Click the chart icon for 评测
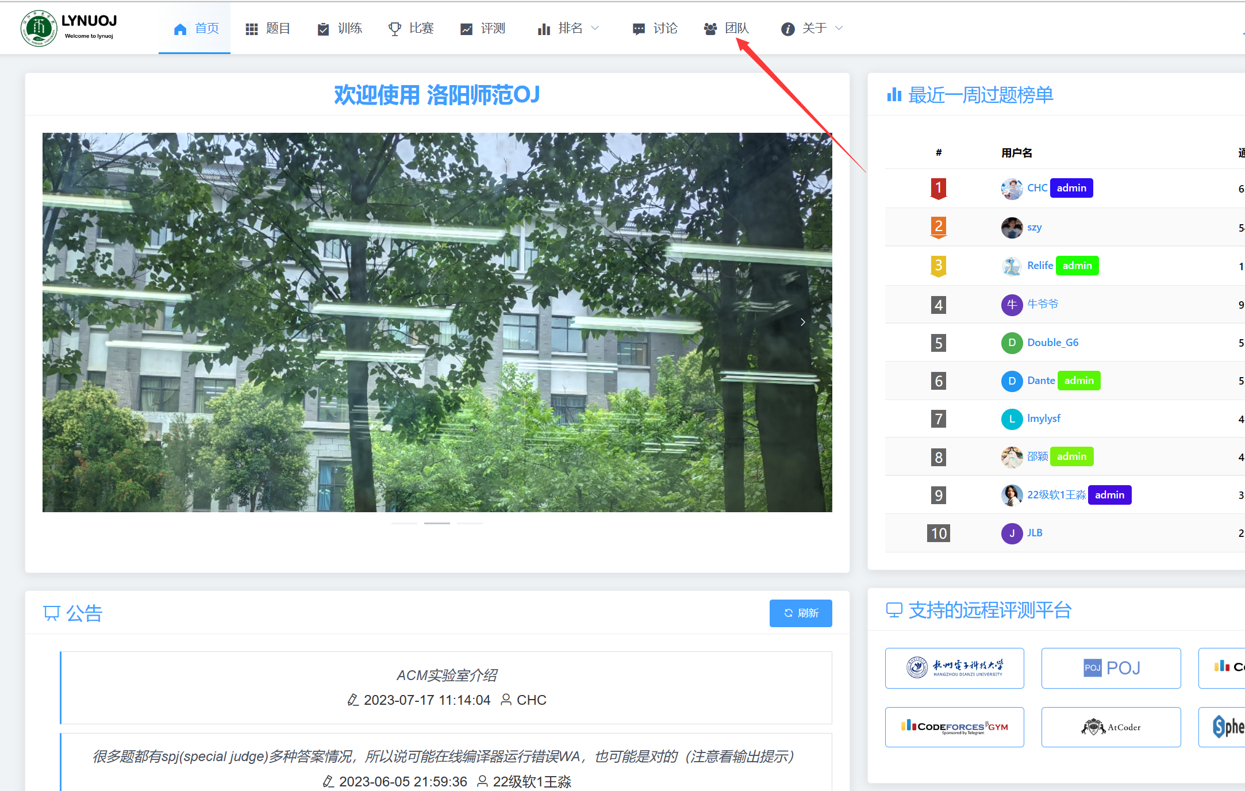 pyautogui.click(x=466, y=29)
